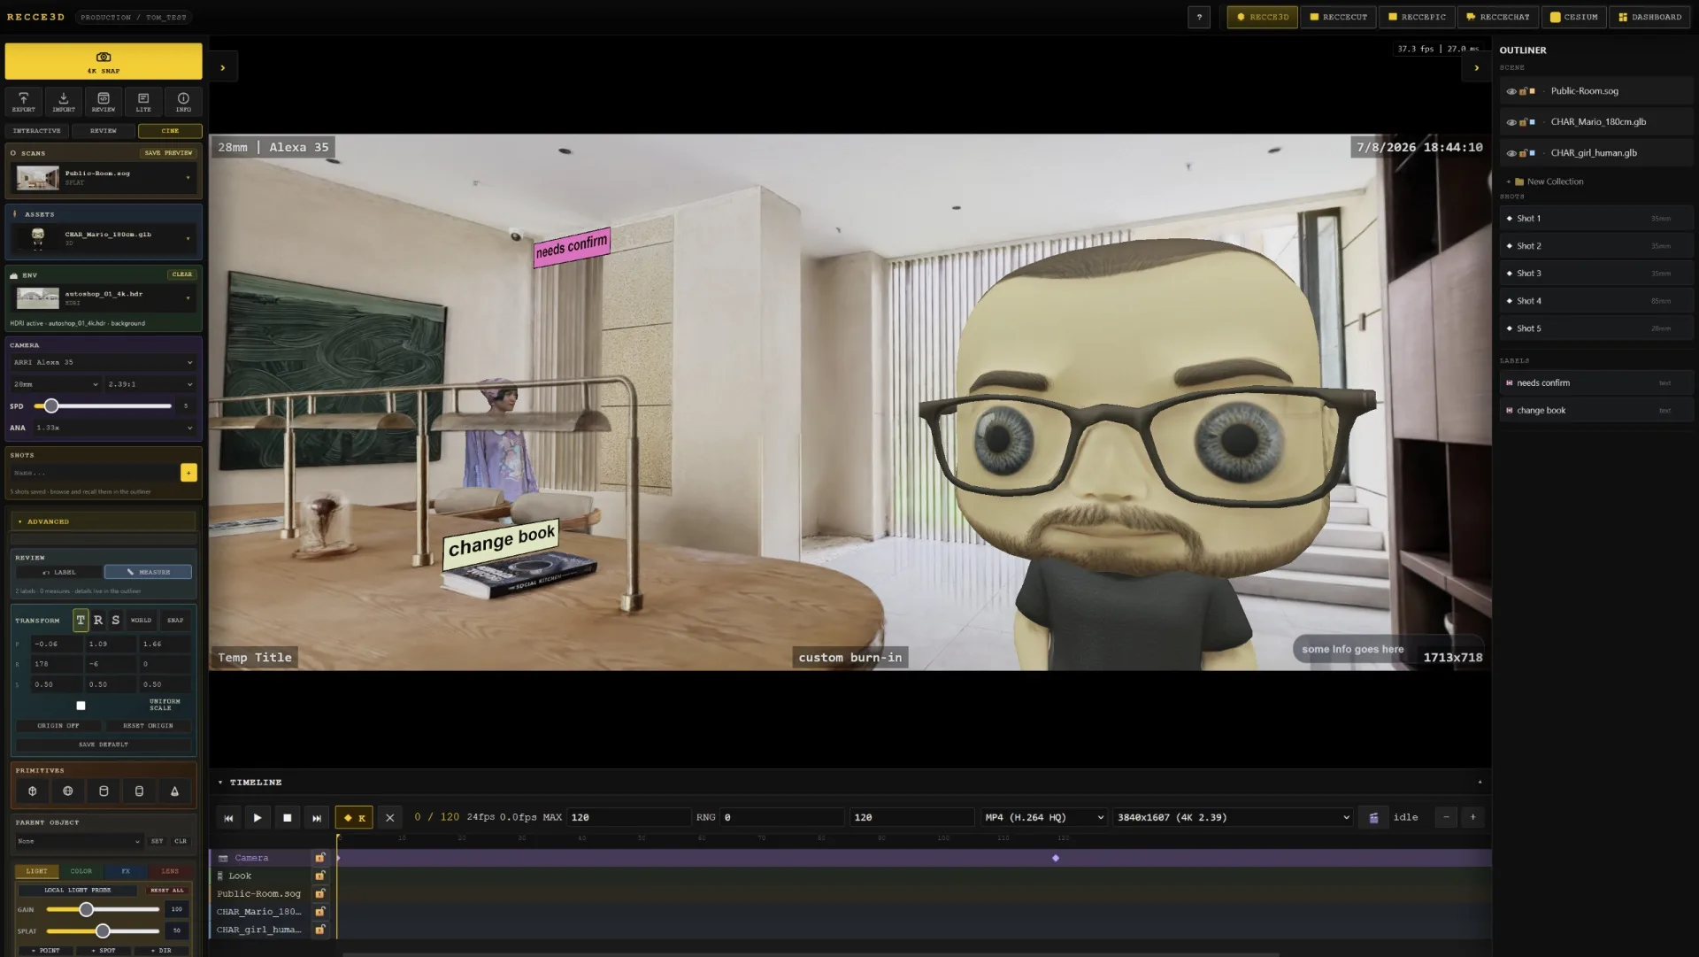Adjust the SPD speed slider
1699x957 pixels.
tap(103, 406)
